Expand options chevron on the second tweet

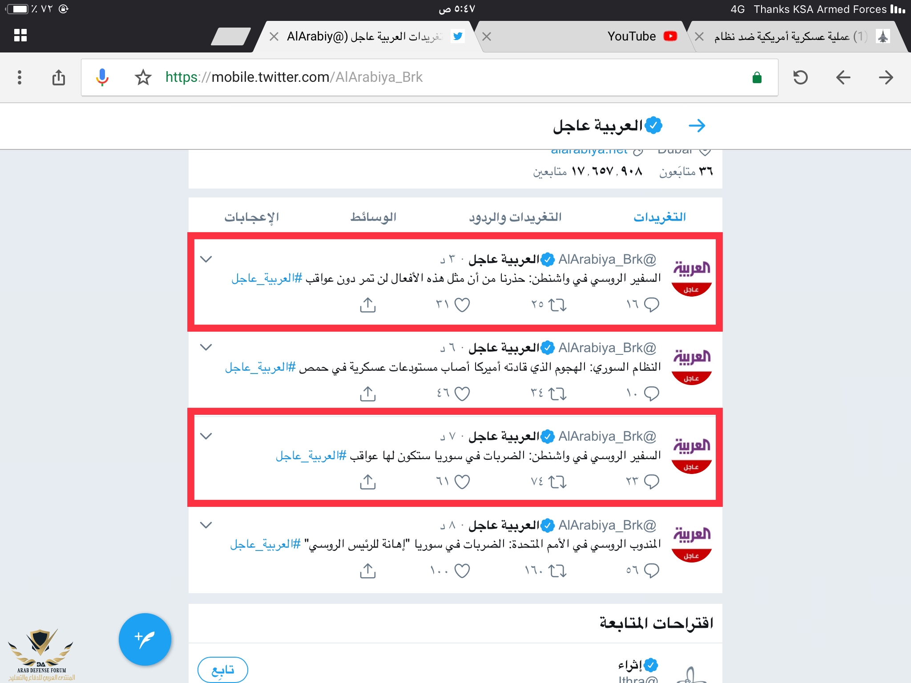[x=206, y=347]
